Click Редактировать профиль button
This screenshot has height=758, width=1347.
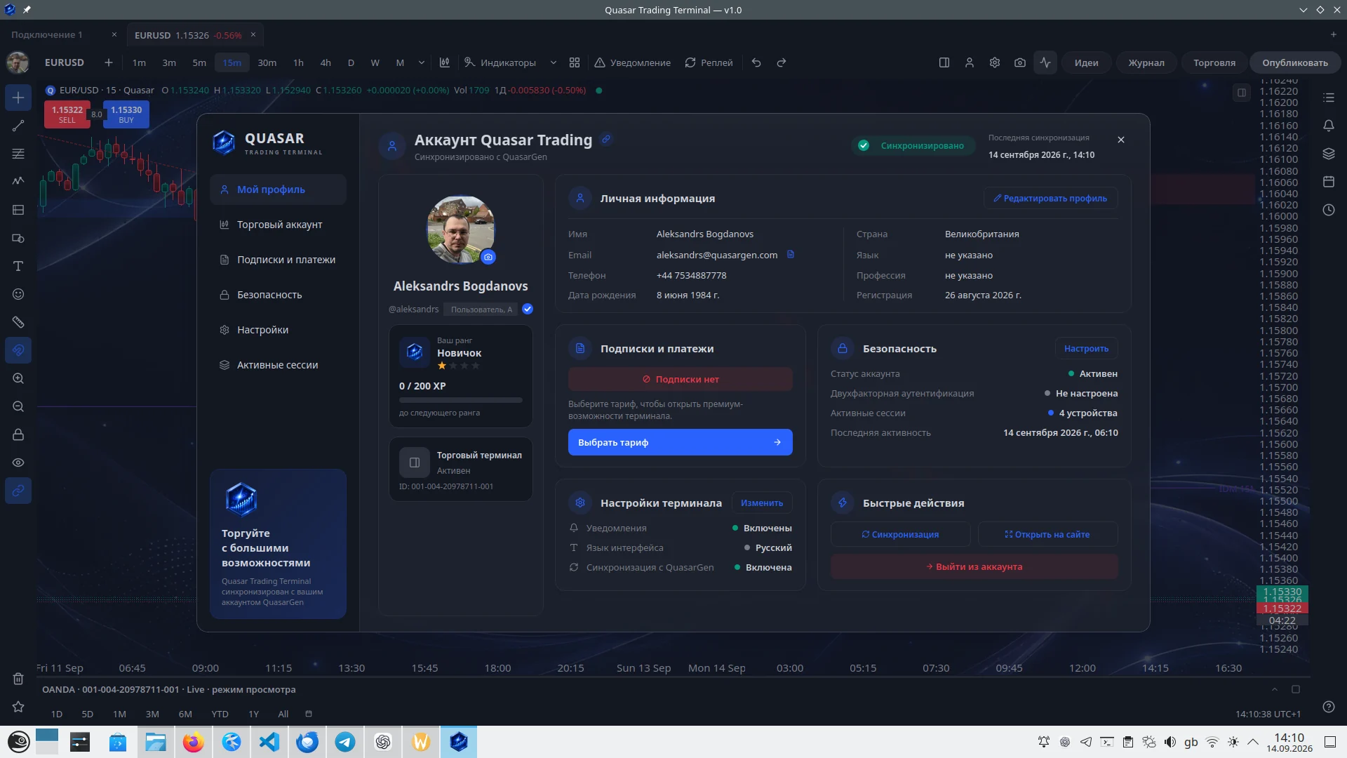tap(1050, 198)
